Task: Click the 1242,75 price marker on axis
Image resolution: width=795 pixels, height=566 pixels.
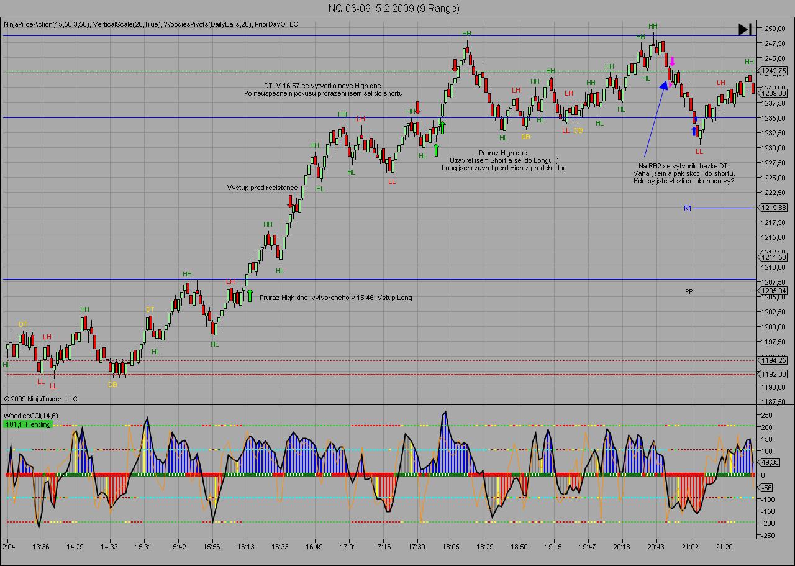Action: tap(773, 71)
